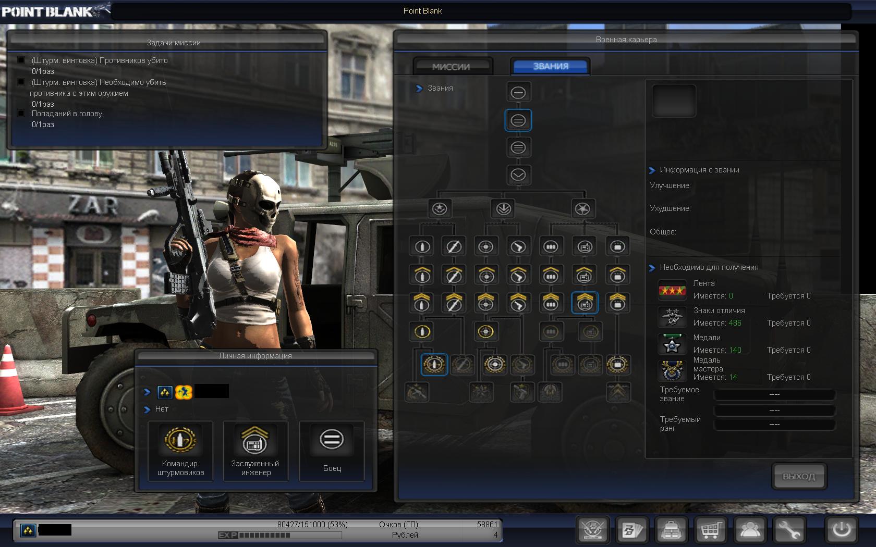
Task: Click the arrow beside Необходимо для получения
Action: pyautogui.click(x=652, y=268)
